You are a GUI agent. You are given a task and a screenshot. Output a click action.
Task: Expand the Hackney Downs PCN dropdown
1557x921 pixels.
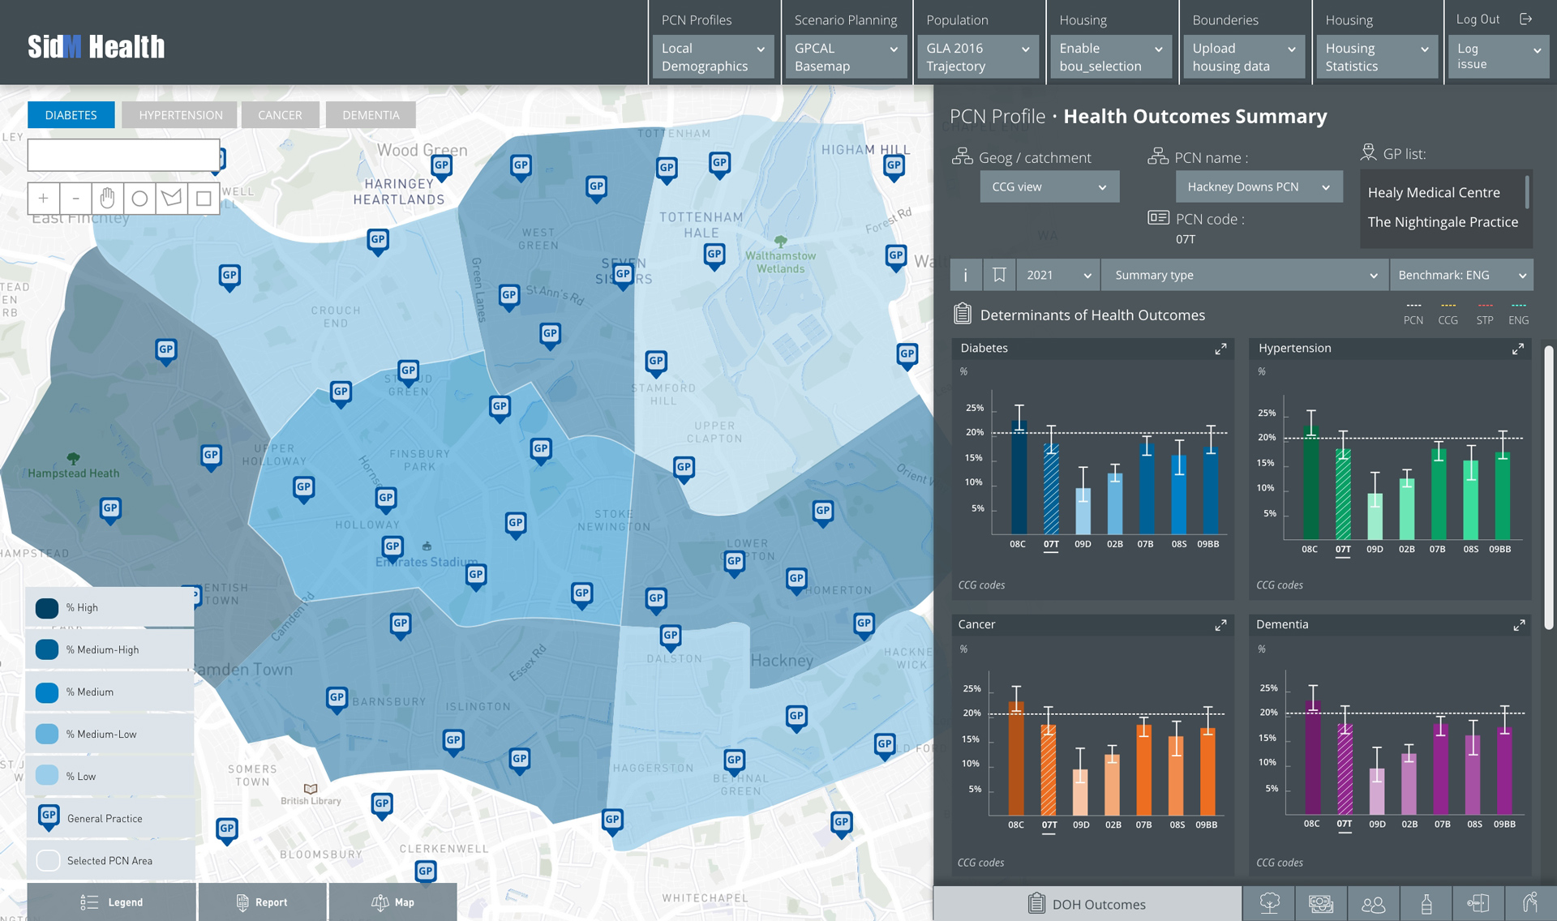1259,186
